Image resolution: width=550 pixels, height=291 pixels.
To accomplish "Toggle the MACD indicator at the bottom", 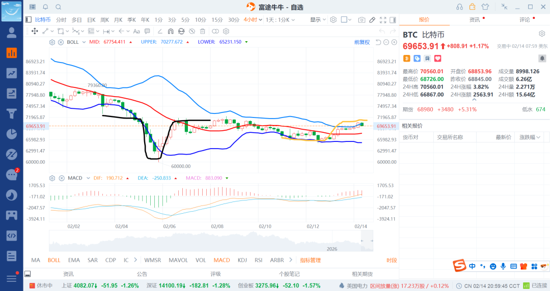I will click(x=222, y=260).
